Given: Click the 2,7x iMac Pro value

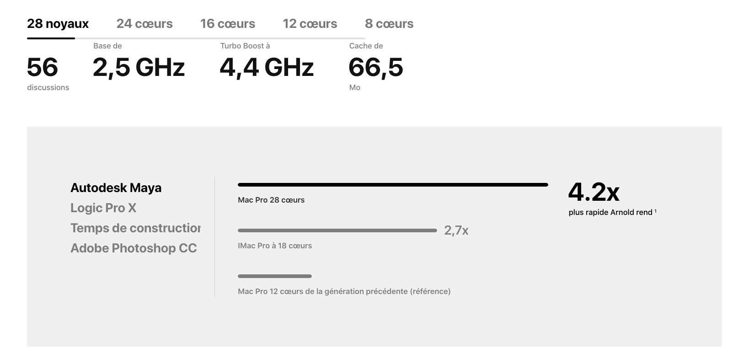Looking at the screenshot, I should (456, 230).
